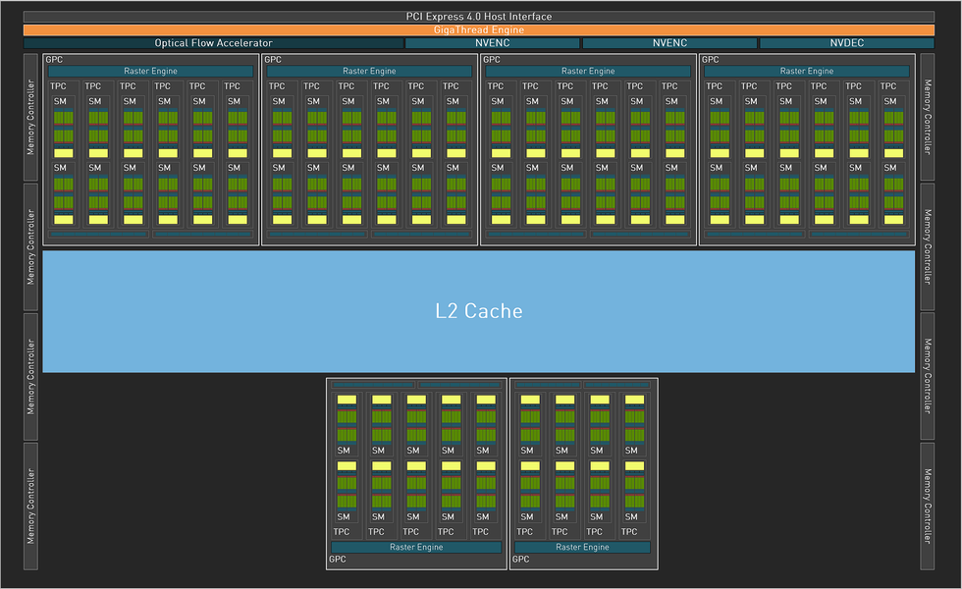This screenshot has height=589, width=962.
Task: Select the Raster Engine in the third top GPC
Action: point(588,71)
